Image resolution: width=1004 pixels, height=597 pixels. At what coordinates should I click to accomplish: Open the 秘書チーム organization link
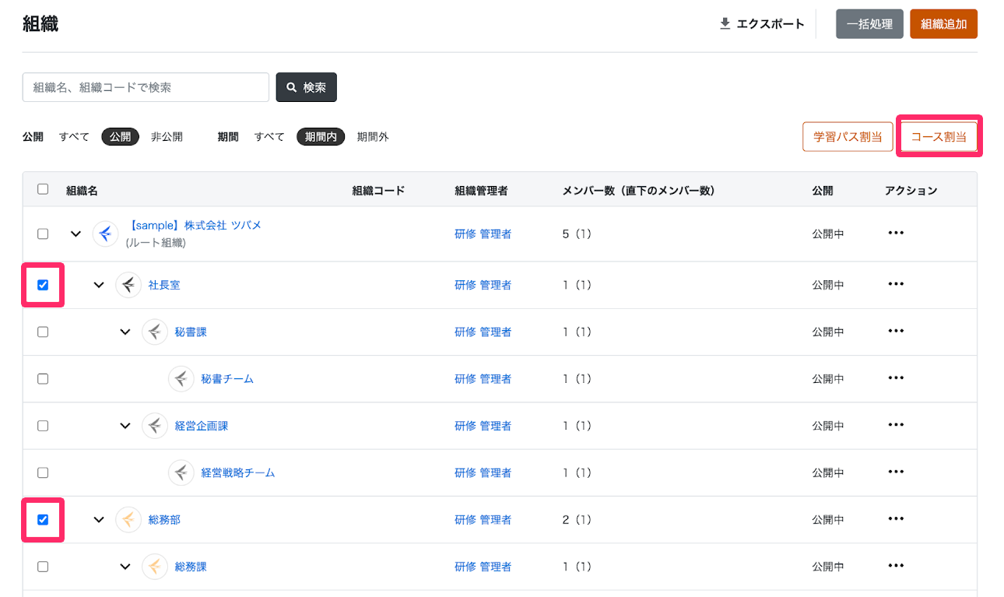coord(227,379)
